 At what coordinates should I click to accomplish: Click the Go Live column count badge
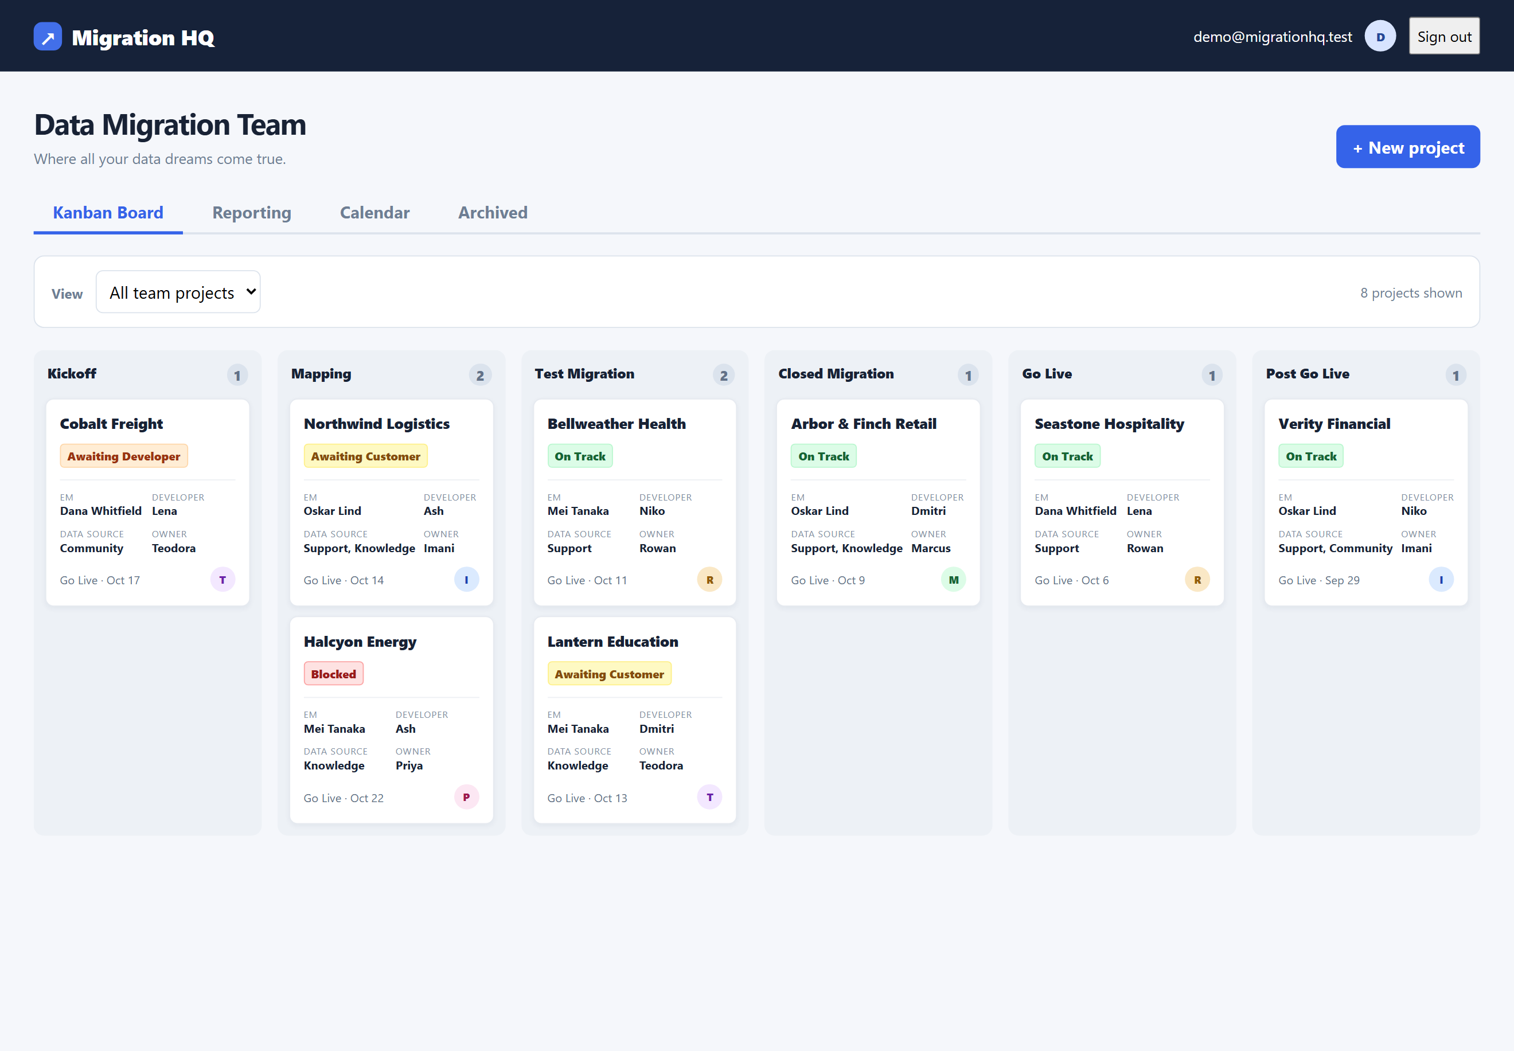click(1212, 376)
